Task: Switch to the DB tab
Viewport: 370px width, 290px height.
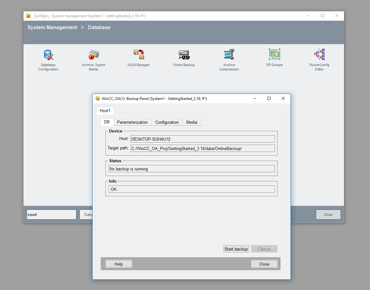Action: tap(107, 122)
